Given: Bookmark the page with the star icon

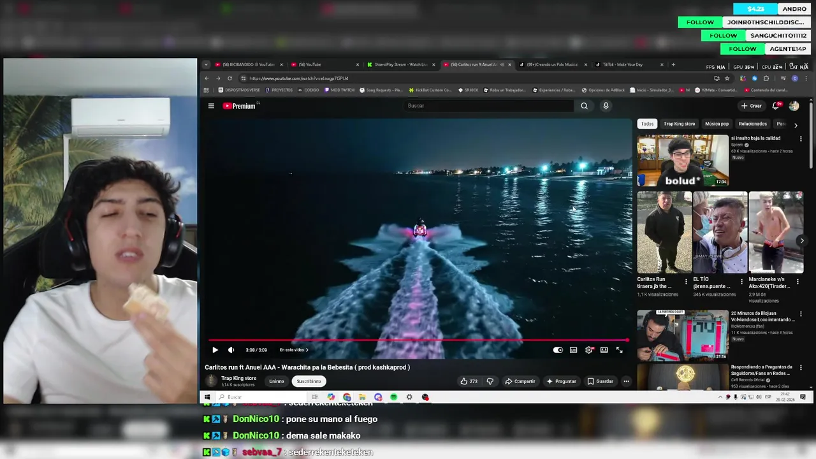Looking at the screenshot, I should [x=727, y=78].
